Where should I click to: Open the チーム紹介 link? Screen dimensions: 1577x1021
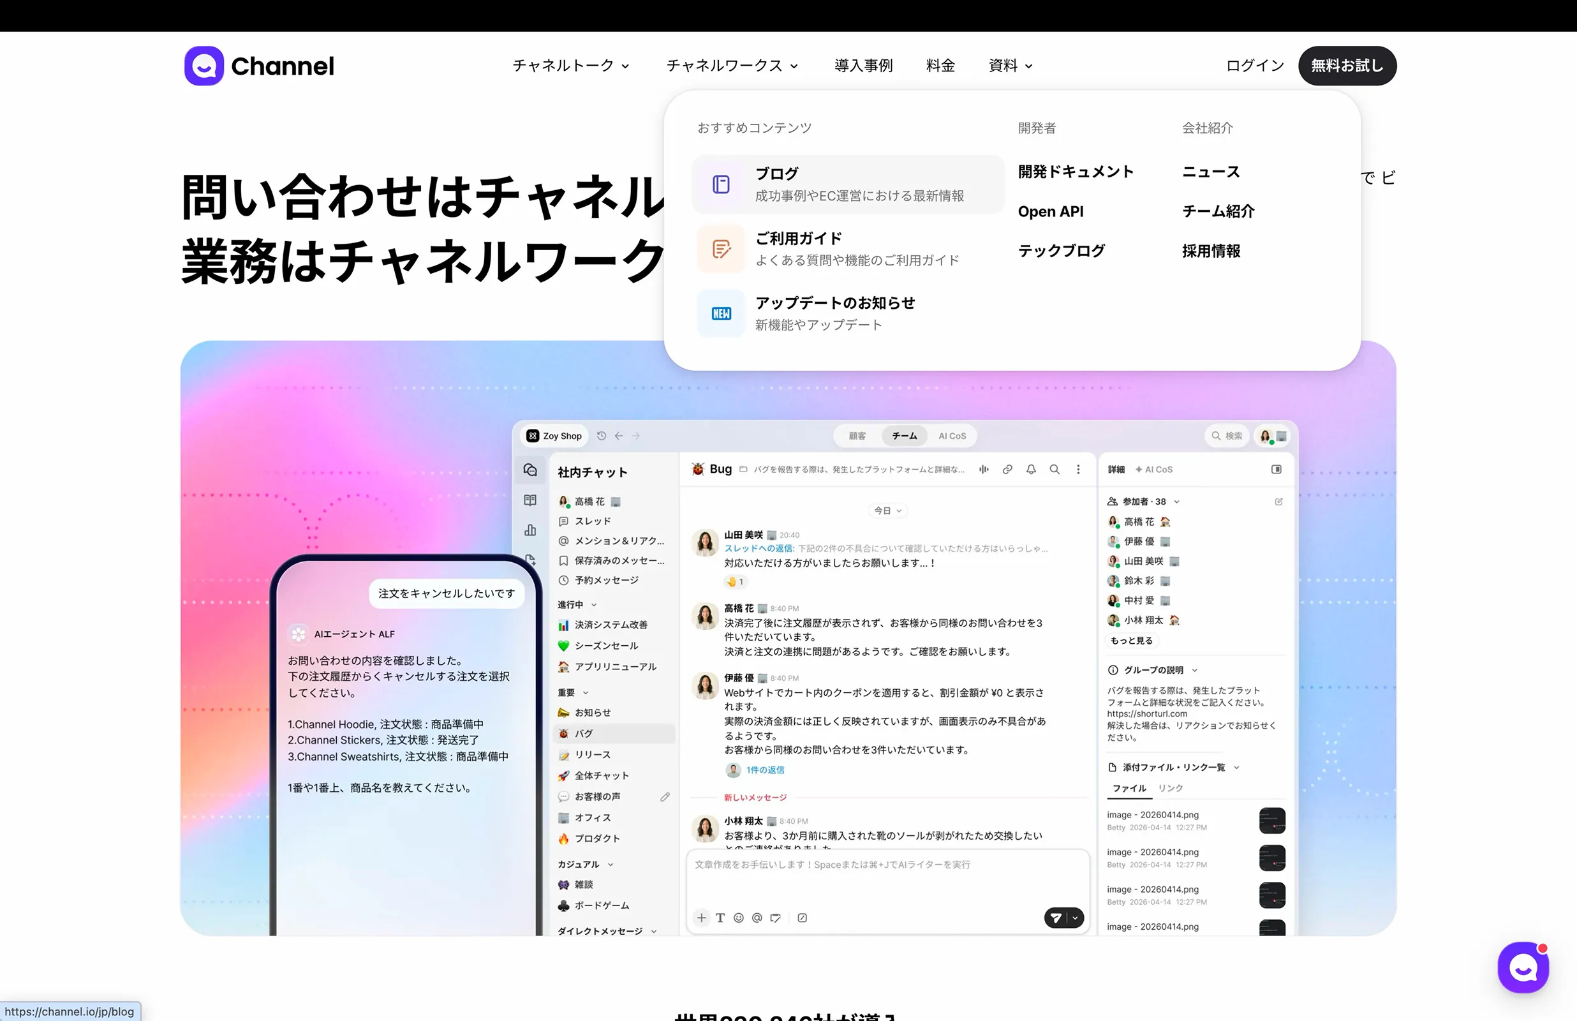1218,211
